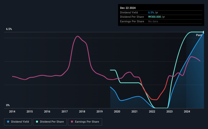The image size is (208, 129).
Task: Click the 'Dec 22 2024' tooltip date
Action: tap(128, 8)
